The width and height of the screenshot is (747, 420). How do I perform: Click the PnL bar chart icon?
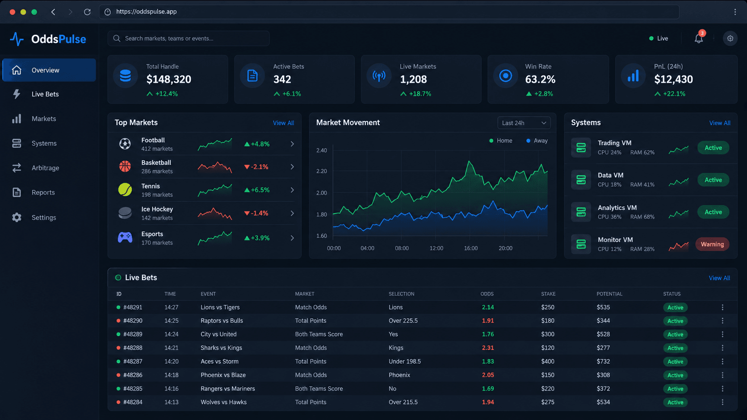(633, 76)
